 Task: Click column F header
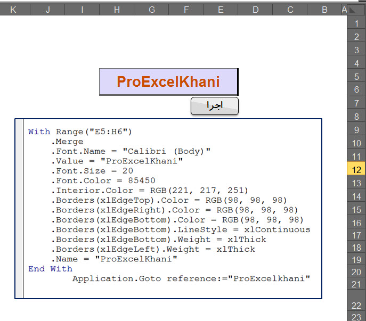[x=186, y=10]
